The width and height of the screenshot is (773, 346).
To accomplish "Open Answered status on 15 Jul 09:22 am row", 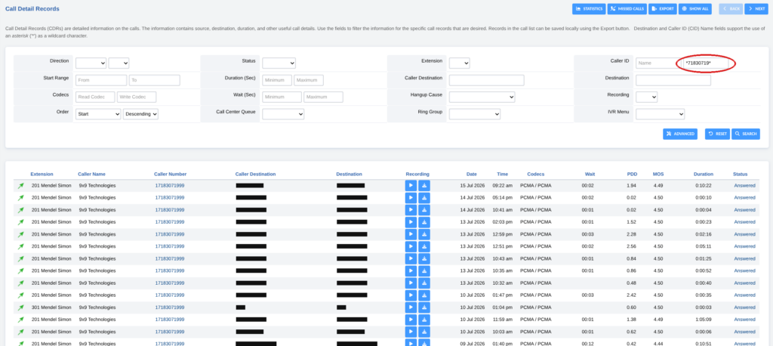I will coord(744,186).
